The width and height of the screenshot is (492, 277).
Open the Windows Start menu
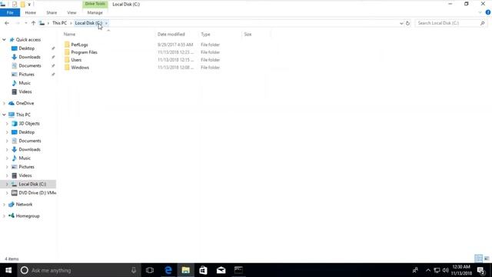click(8, 270)
